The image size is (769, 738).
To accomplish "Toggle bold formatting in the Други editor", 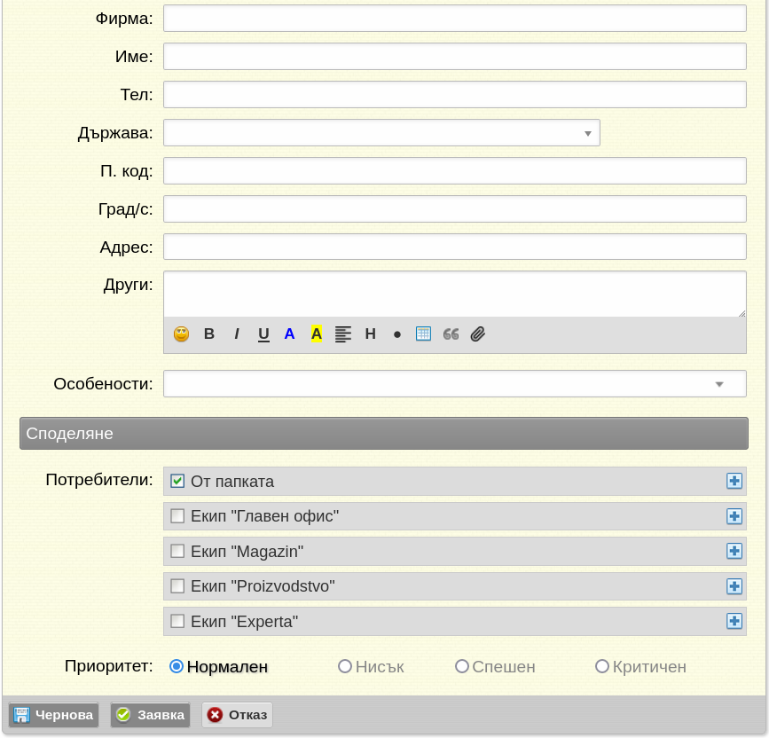I will coord(209,334).
